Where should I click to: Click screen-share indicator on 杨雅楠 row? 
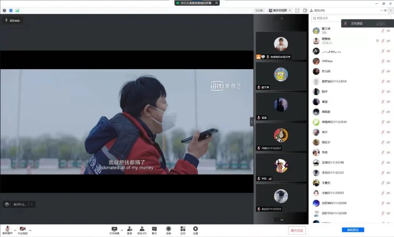coord(377,41)
